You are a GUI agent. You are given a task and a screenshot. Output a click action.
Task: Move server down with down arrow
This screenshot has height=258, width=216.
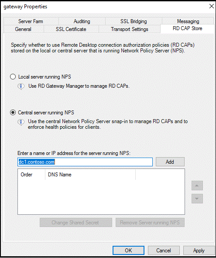coord(197,199)
